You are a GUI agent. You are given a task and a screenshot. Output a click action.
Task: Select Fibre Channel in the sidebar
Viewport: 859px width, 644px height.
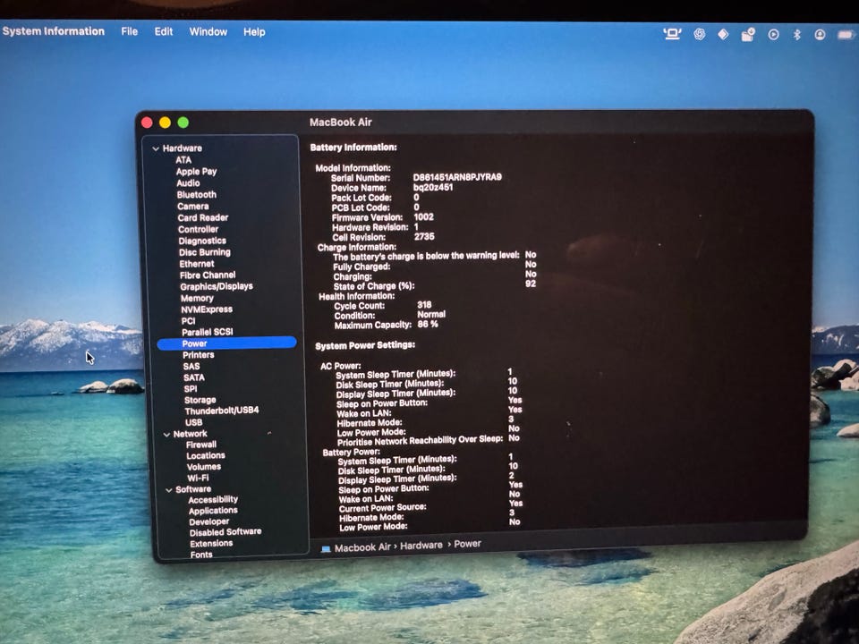[x=208, y=275]
